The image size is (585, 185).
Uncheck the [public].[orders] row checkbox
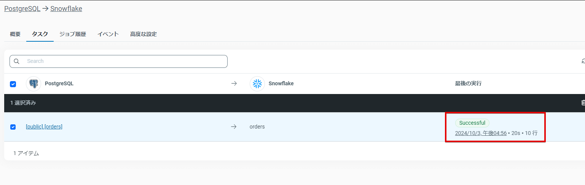13,127
